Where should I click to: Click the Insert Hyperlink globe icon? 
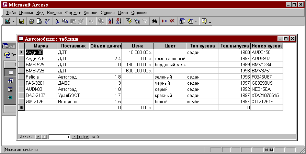[101, 21]
